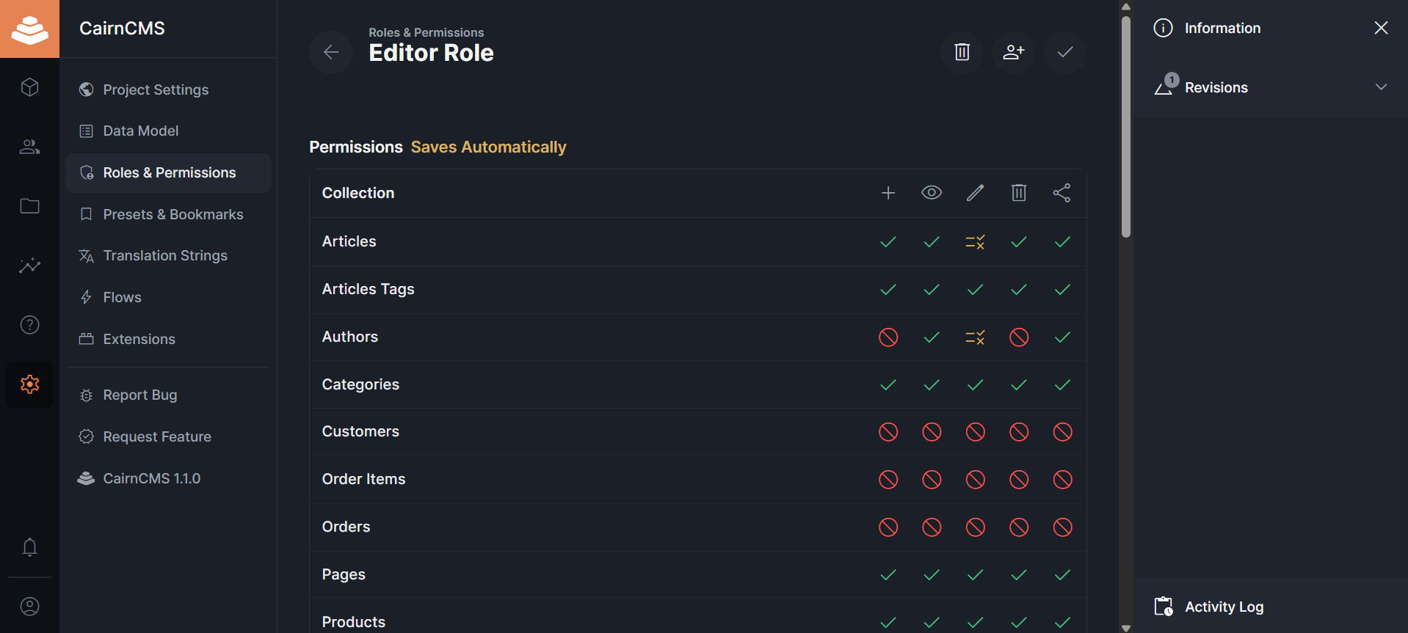
Task: Click the Pages collection name
Action: [x=344, y=574]
